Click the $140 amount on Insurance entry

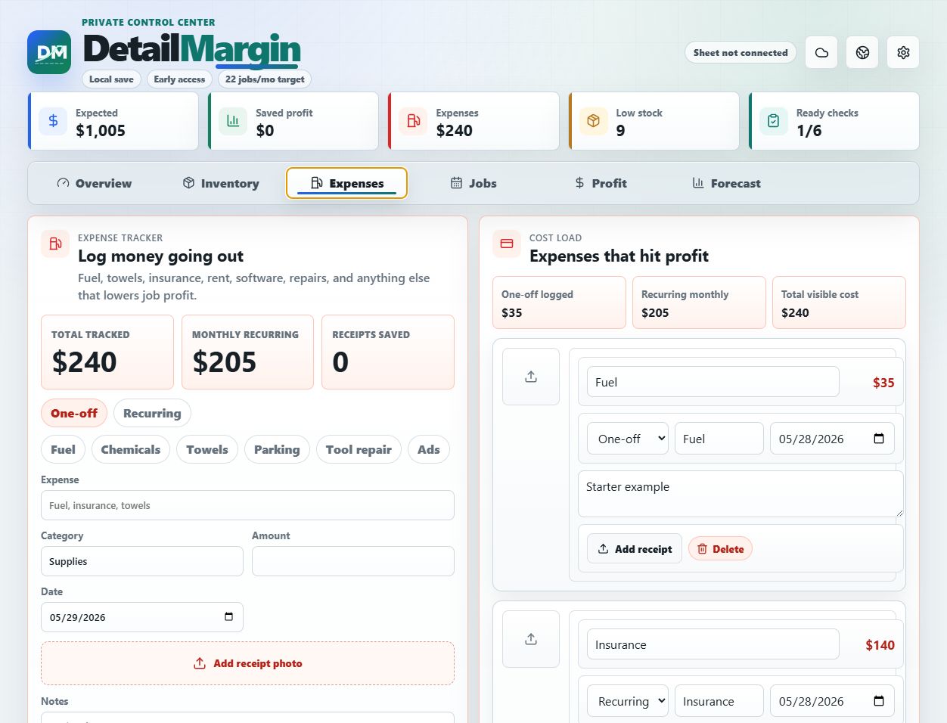tap(880, 645)
